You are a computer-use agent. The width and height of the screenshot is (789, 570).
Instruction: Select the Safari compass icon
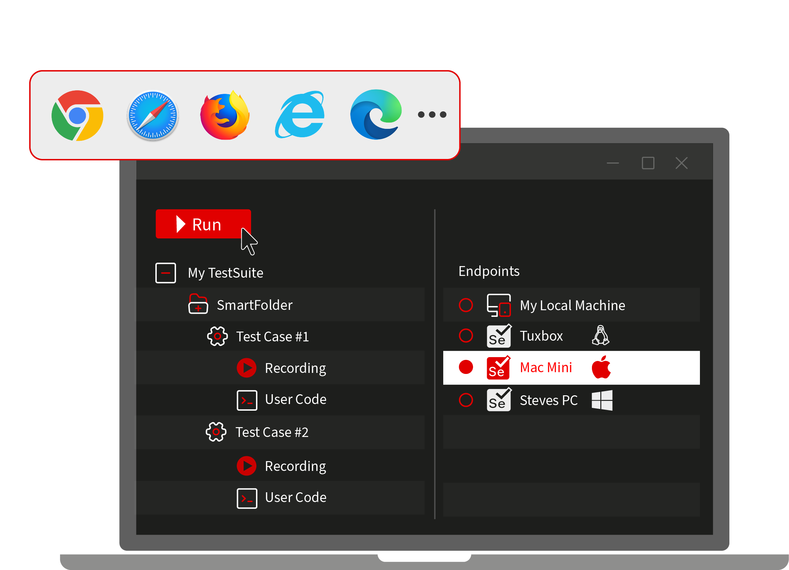(x=153, y=115)
